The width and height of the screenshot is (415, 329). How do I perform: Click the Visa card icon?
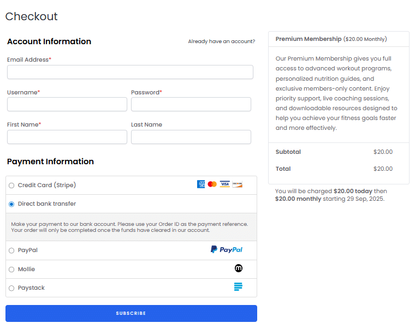coord(225,184)
